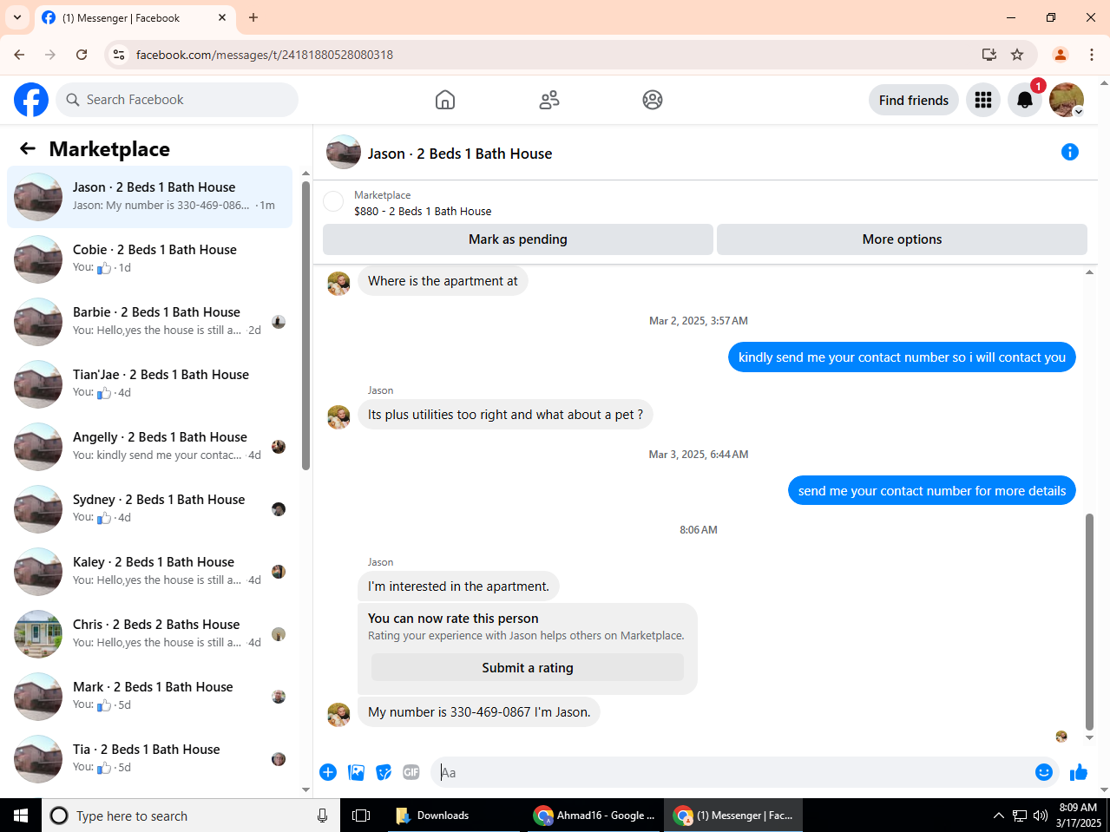Viewport: 1110px width, 832px height.
Task: Go to the Home feed icon
Action: 445,100
